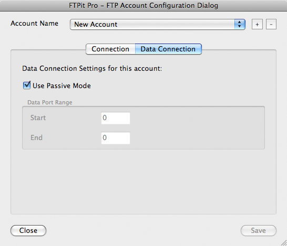Click empty area inside Data Port Range box
This screenshot has height=246, width=287.
pyautogui.click(x=197, y=128)
